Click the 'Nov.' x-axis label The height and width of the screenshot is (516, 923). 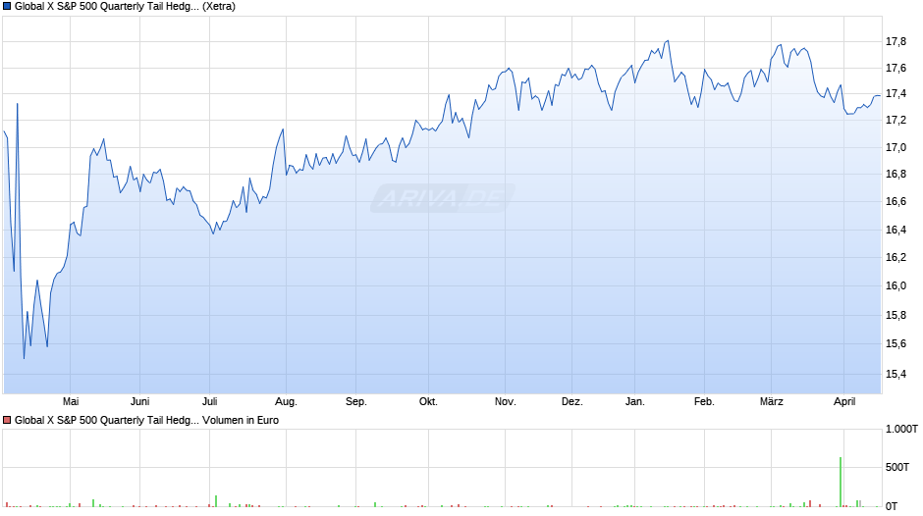pyautogui.click(x=505, y=401)
